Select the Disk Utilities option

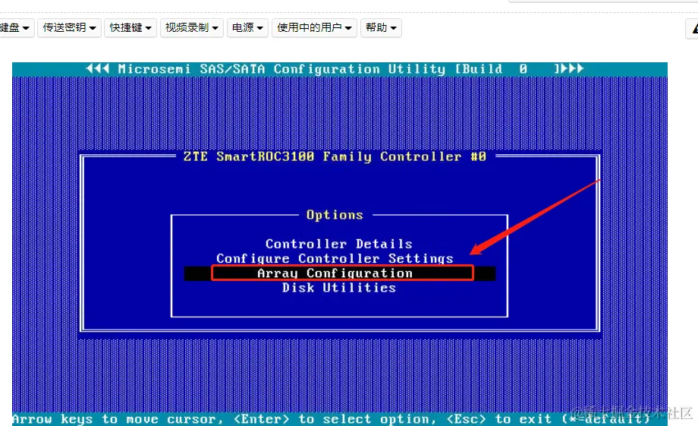pos(339,288)
